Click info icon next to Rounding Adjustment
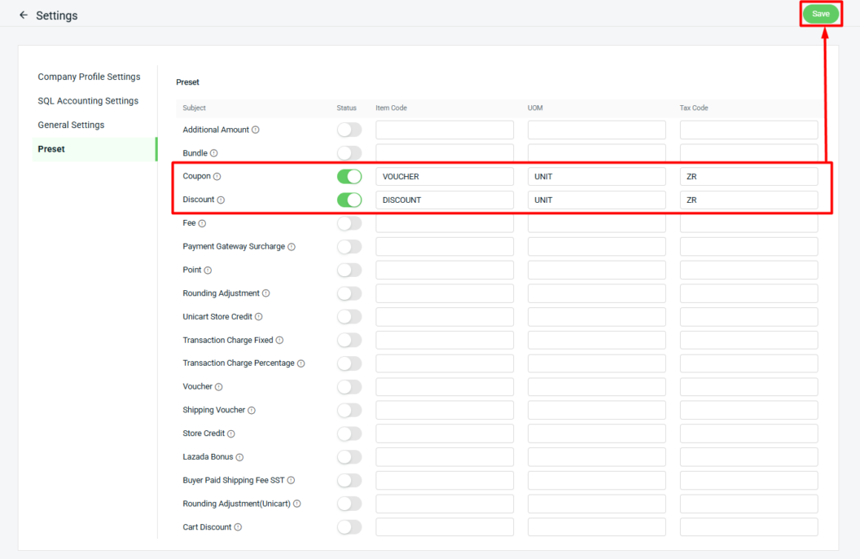 (x=265, y=293)
